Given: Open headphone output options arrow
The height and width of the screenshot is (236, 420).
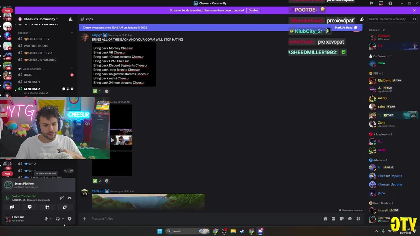Looking at the screenshot, I should point(63,219).
